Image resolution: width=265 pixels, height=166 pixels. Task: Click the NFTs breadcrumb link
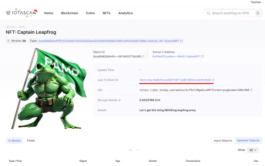[22, 27]
